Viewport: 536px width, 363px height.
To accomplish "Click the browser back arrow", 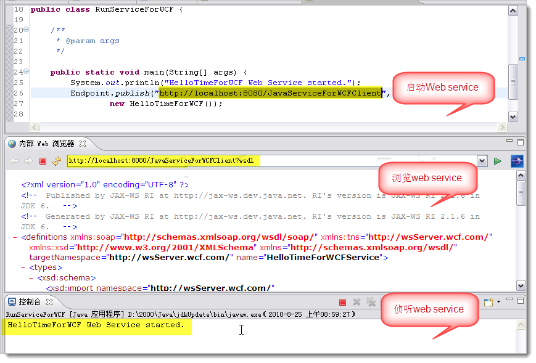I will [14, 161].
